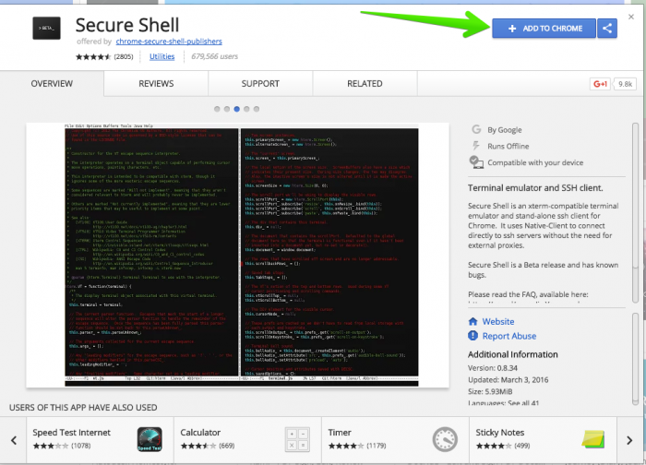Click the Add to Chrome button

(544, 29)
